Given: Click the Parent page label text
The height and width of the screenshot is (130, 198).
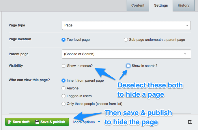Looking at the screenshot, I should tap(18, 54).
